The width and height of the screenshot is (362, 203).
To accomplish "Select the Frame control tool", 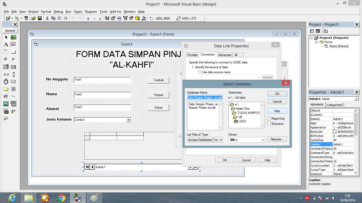I will coord(6,52).
